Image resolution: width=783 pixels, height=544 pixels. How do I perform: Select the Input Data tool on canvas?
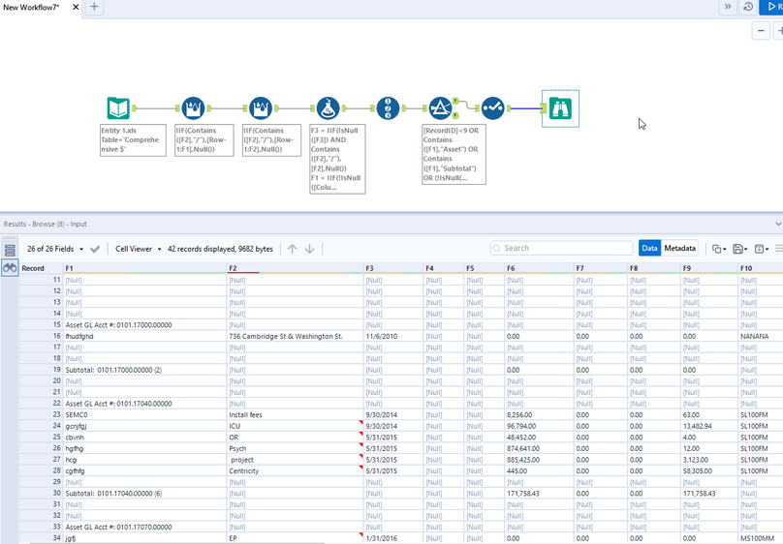click(118, 108)
